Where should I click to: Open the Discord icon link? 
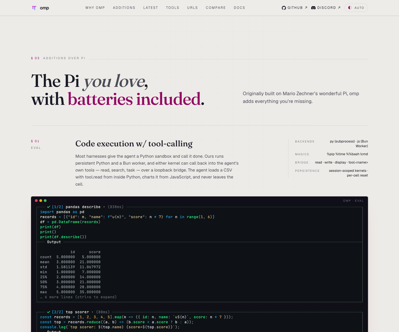point(313,8)
